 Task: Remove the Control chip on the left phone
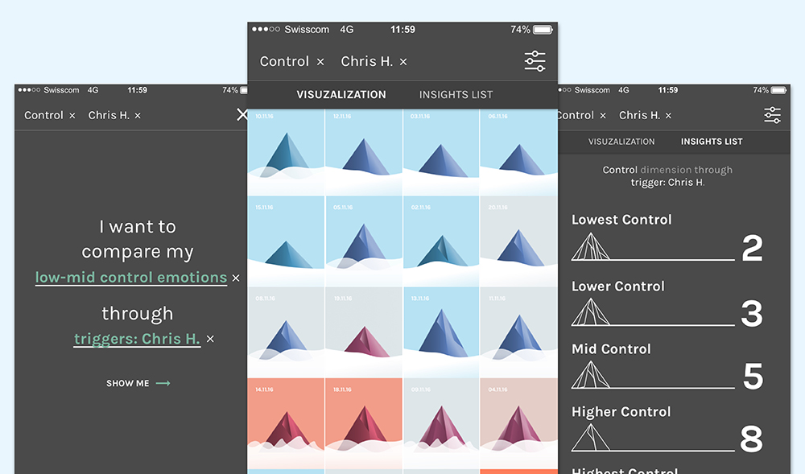pyautogui.click(x=72, y=116)
